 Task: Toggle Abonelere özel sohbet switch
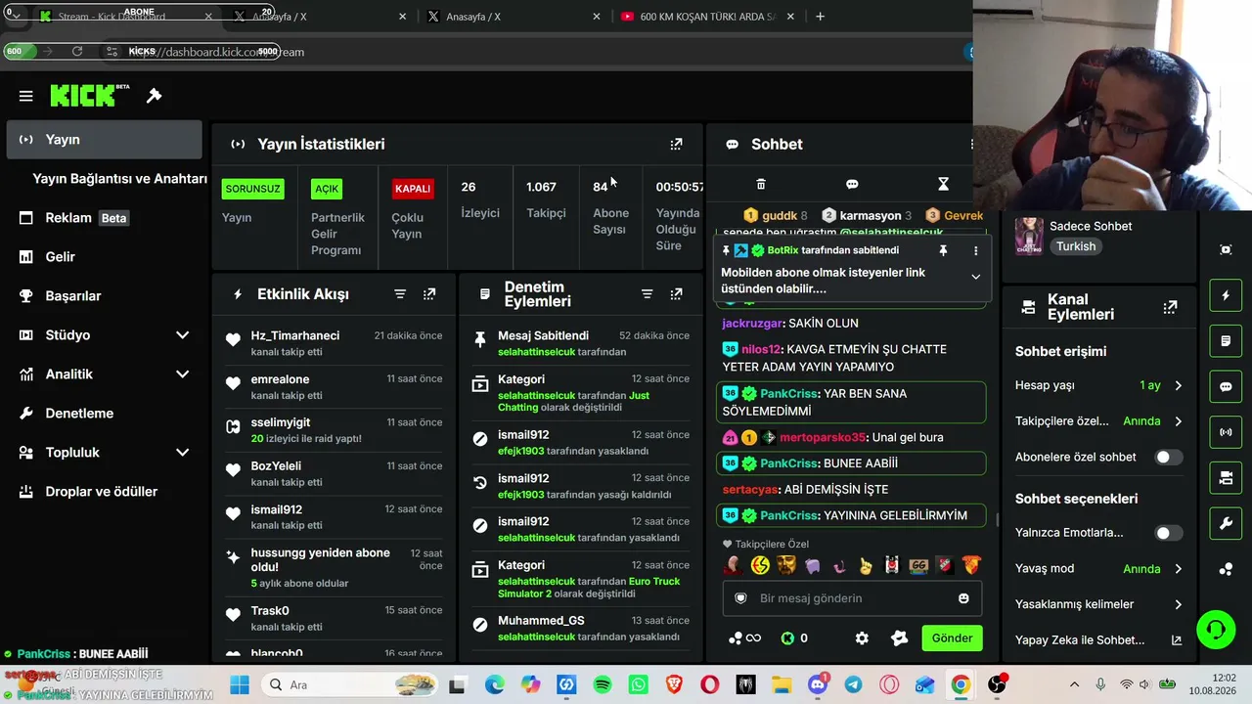coord(1168,457)
